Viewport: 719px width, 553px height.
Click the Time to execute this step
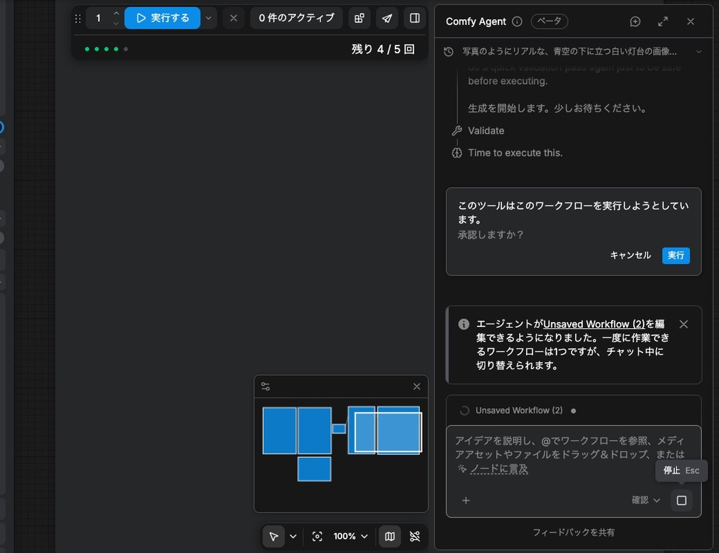tap(515, 153)
